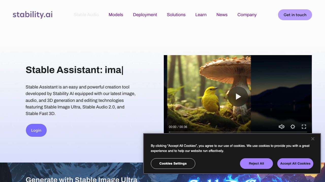
Task: Open Cookies Settings
Action: click(x=173, y=164)
